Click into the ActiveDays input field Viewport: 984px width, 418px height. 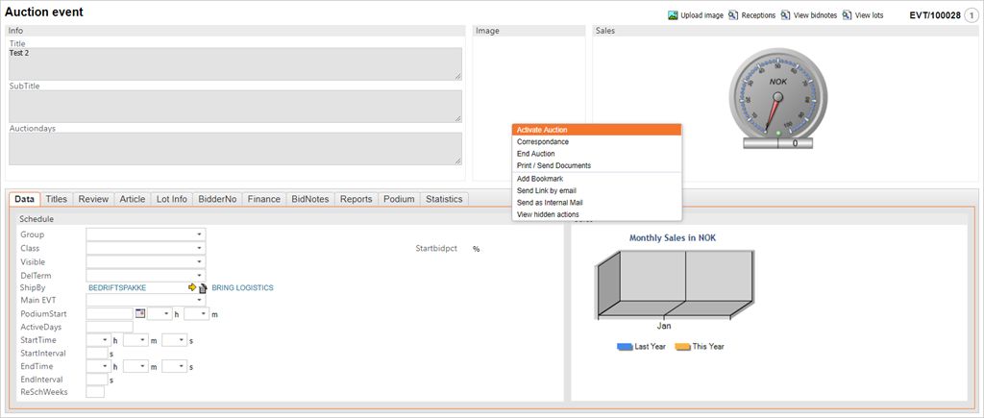(109, 327)
